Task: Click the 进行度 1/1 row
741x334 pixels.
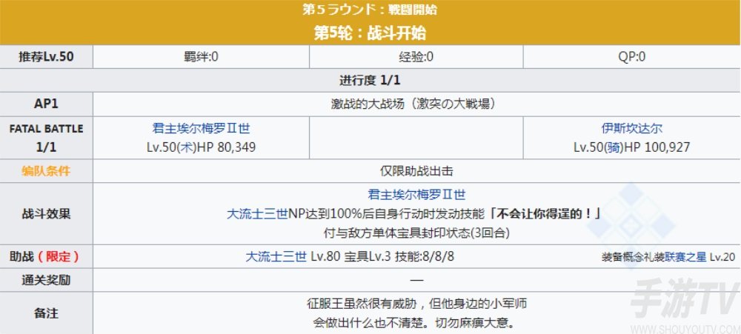Action: (370, 80)
